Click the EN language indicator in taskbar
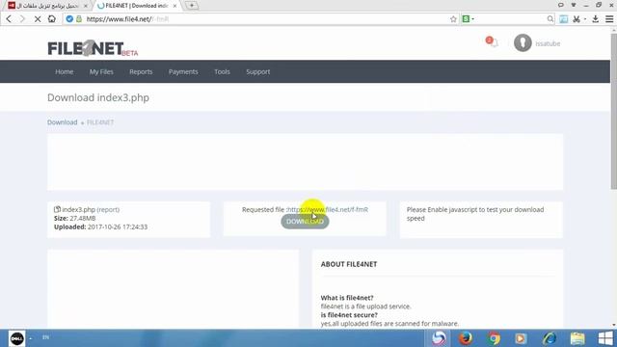Screen dimensions: 617x347 [x=45, y=337]
